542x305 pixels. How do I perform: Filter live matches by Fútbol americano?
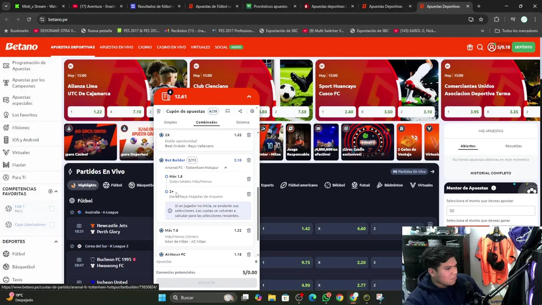299,185
